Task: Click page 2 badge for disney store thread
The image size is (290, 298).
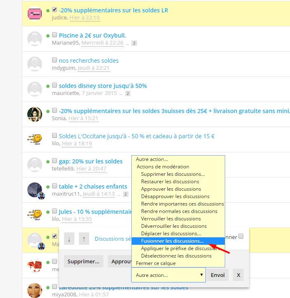Action: [x=128, y=94]
